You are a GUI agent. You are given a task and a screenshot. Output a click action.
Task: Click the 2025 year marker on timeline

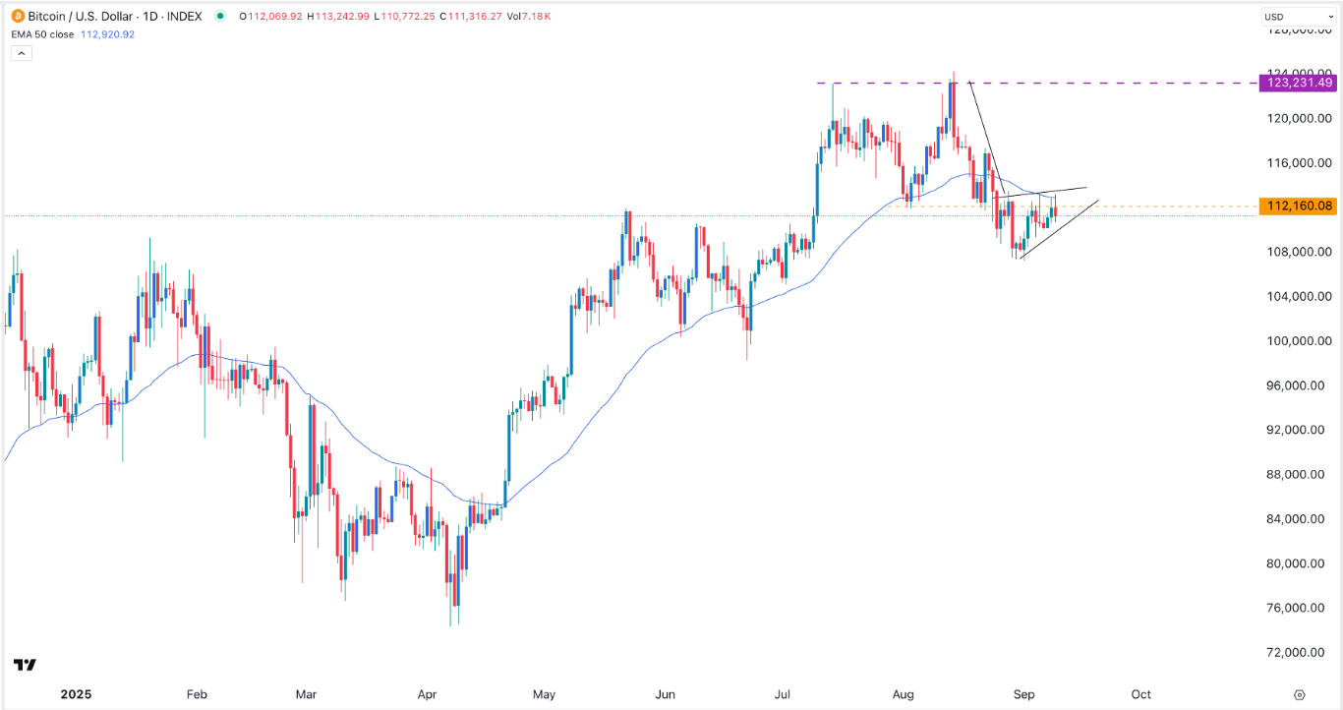click(x=77, y=694)
